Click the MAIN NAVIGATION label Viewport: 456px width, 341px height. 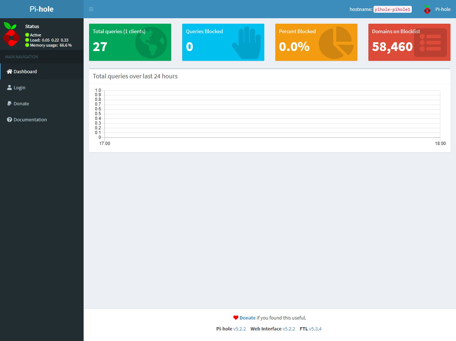pos(22,57)
